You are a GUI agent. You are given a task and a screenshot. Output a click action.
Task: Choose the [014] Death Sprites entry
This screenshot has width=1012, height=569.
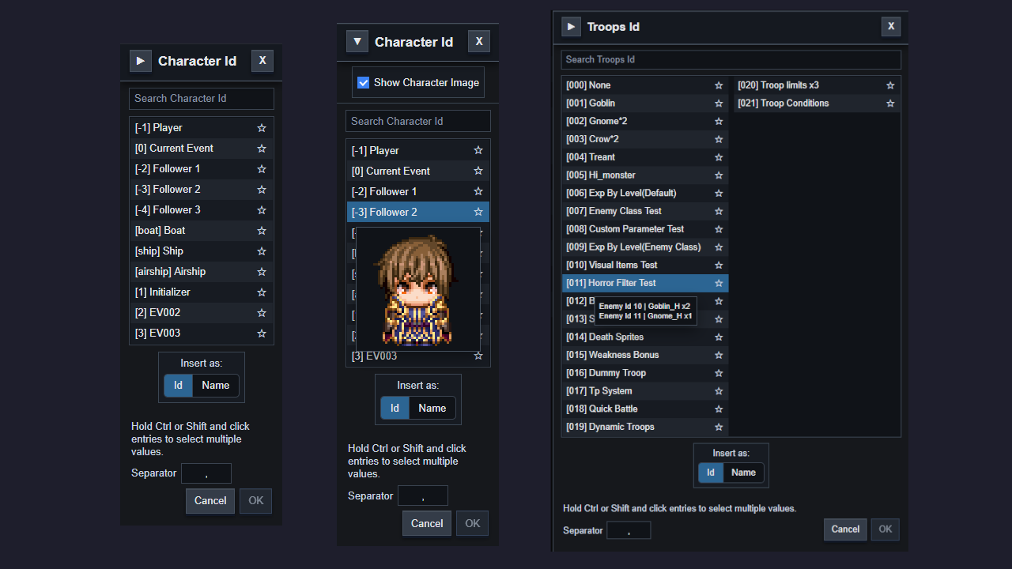[645, 337]
